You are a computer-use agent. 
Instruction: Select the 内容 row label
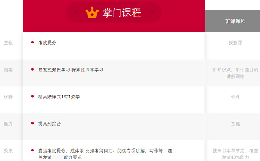tap(8, 70)
